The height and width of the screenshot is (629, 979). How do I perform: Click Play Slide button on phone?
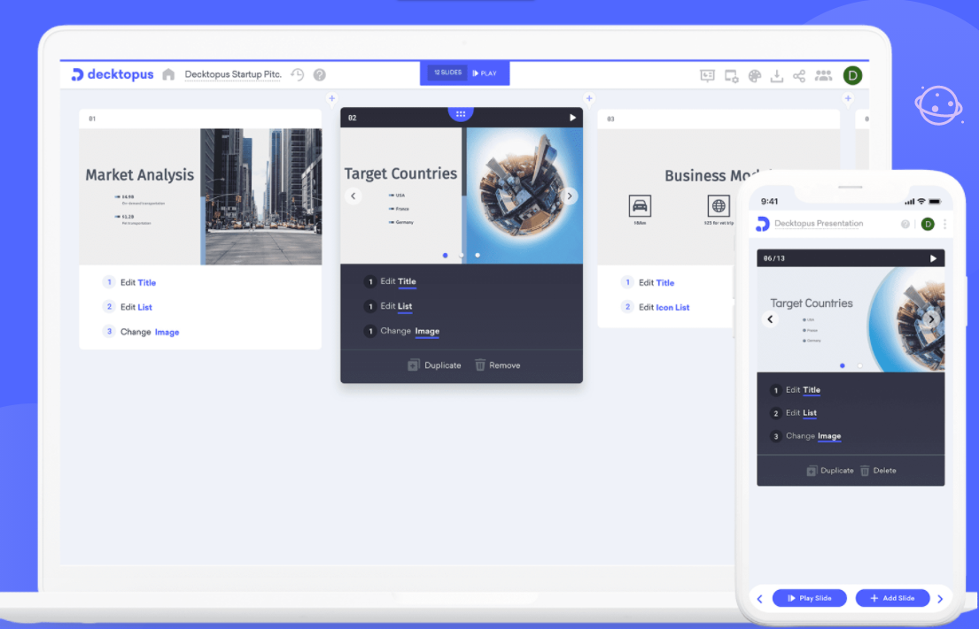tap(810, 598)
